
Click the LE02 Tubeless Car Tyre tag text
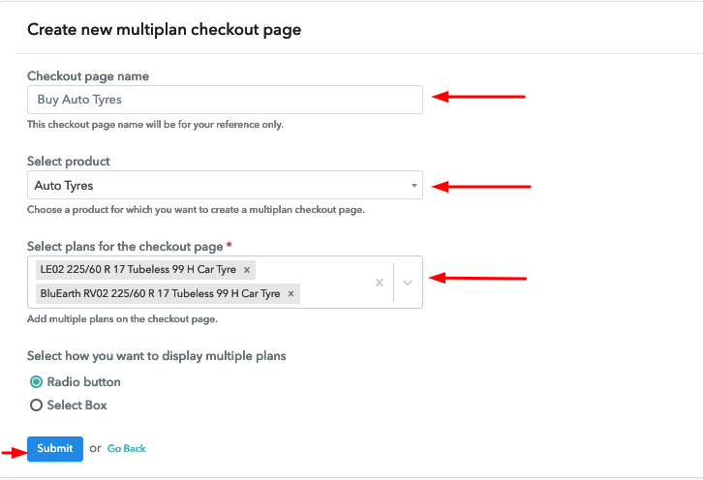click(138, 269)
